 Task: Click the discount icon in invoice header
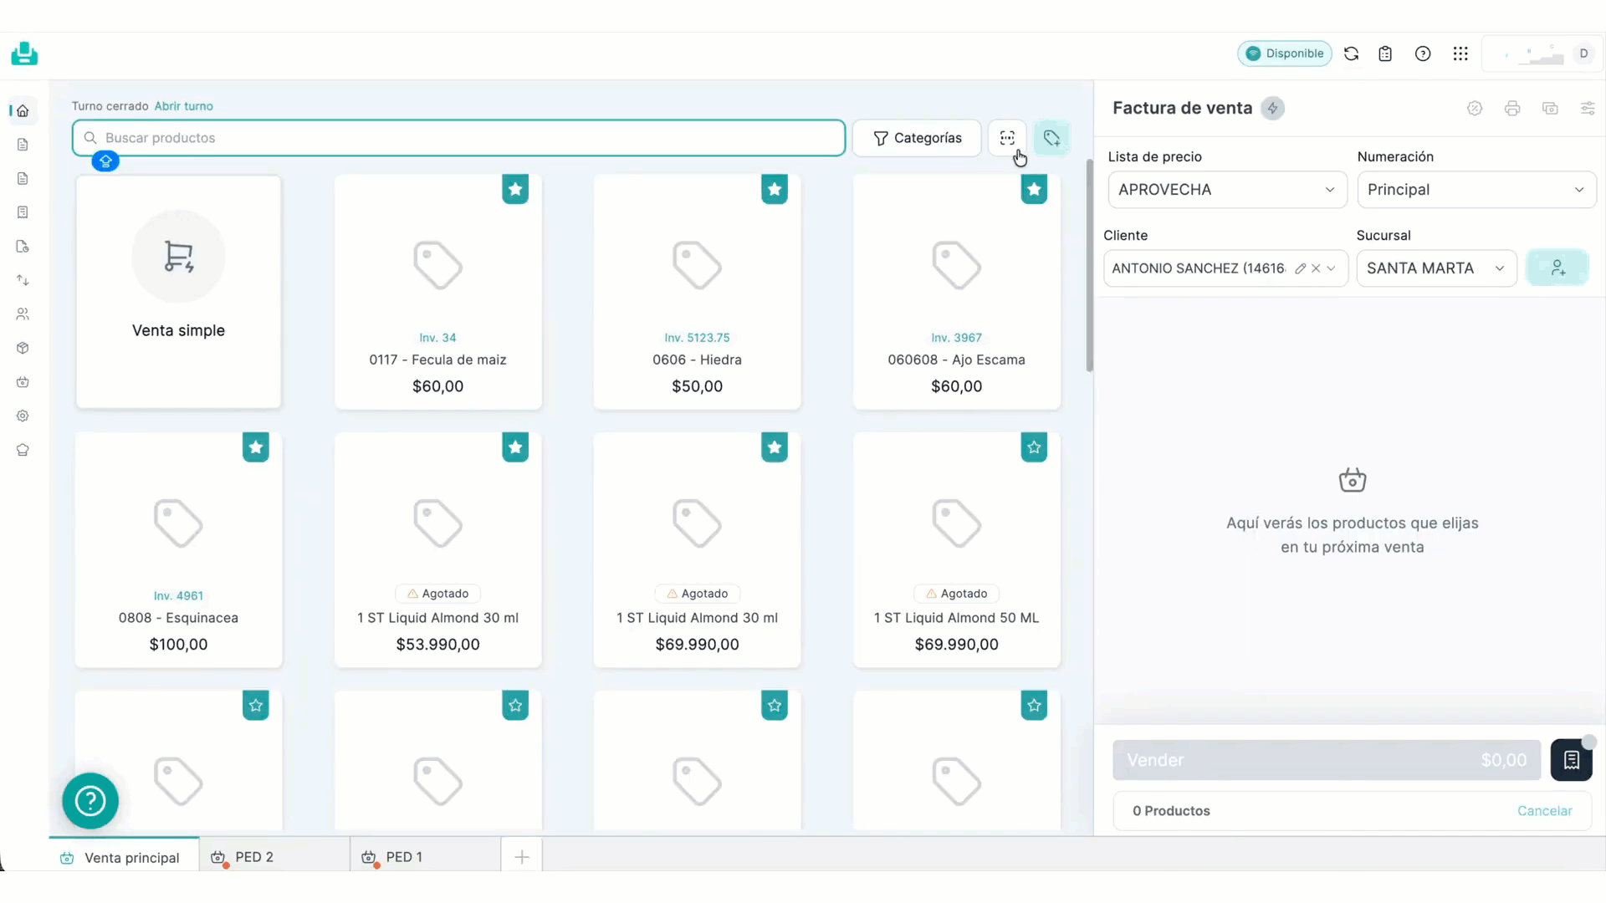click(x=1475, y=108)
